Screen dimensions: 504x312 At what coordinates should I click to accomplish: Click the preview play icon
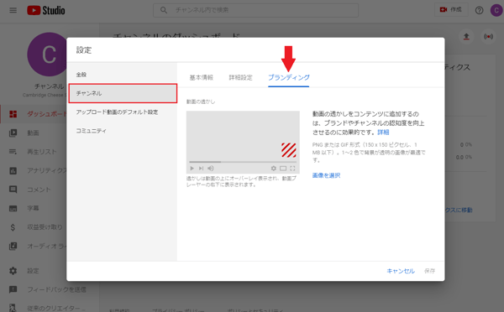coord(192,169)
